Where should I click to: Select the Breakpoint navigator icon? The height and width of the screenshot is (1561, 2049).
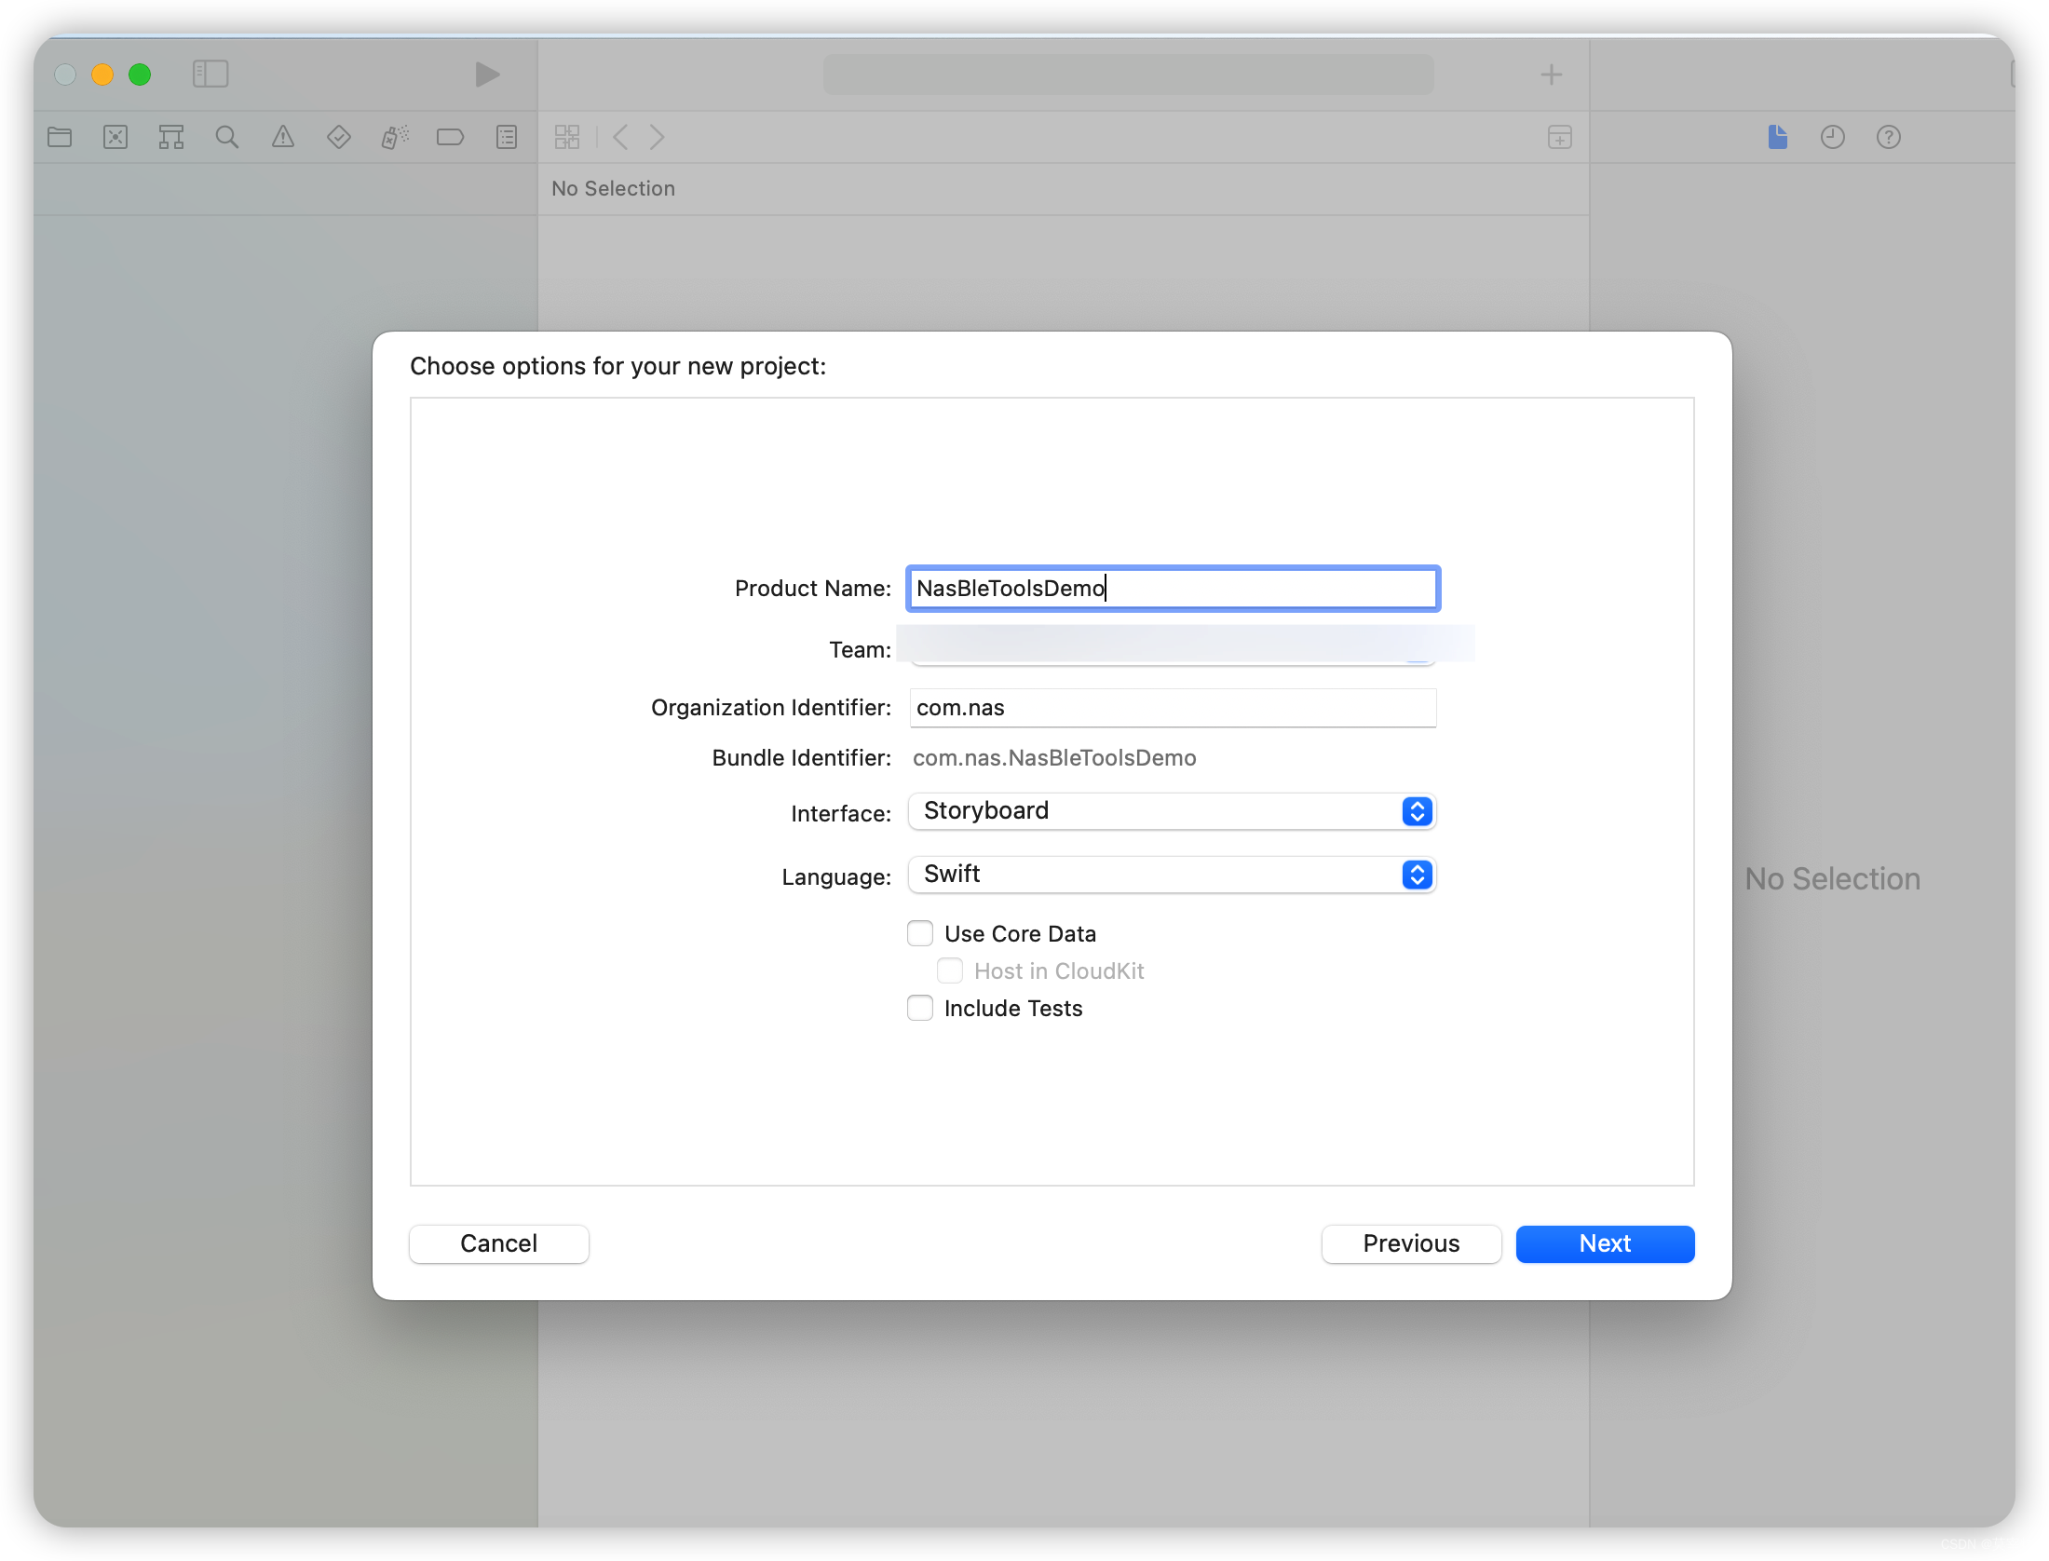point(450,137)
